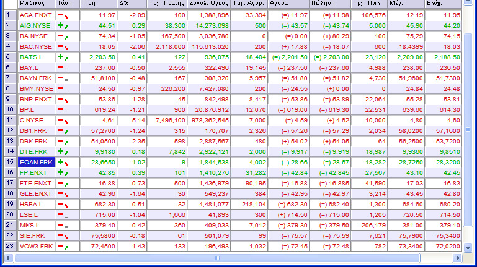
Task: Click the bid cell (=) 682.30
Action: click(288, 205)
